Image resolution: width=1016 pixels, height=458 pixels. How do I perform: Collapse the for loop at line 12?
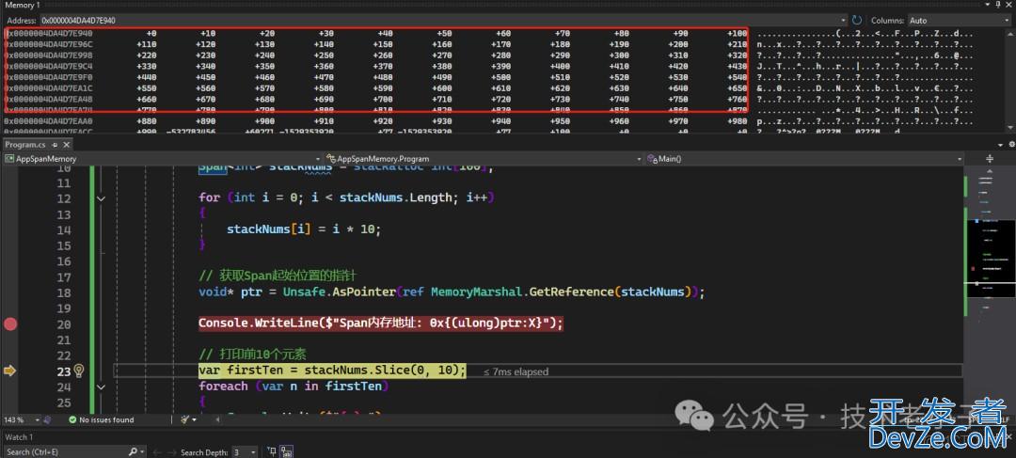point(101,198)
